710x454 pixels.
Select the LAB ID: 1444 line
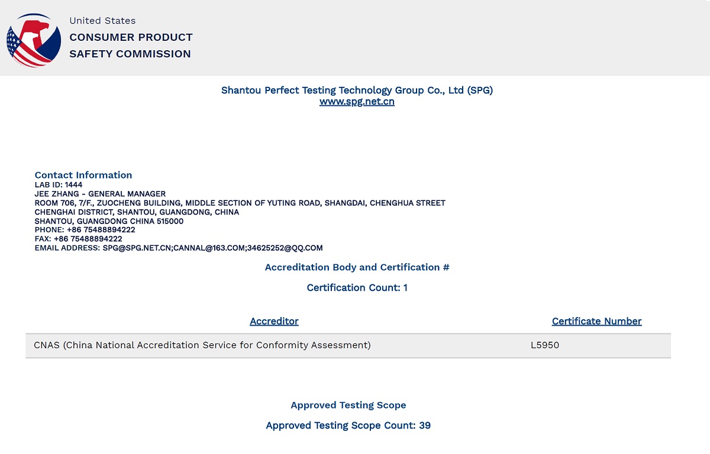(59, 185)
